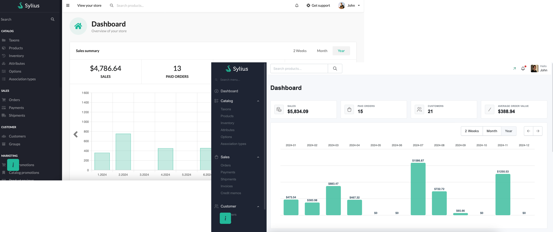Open Orders in new sidebar
Screen dimensions: 553x232
coord(226,165)
